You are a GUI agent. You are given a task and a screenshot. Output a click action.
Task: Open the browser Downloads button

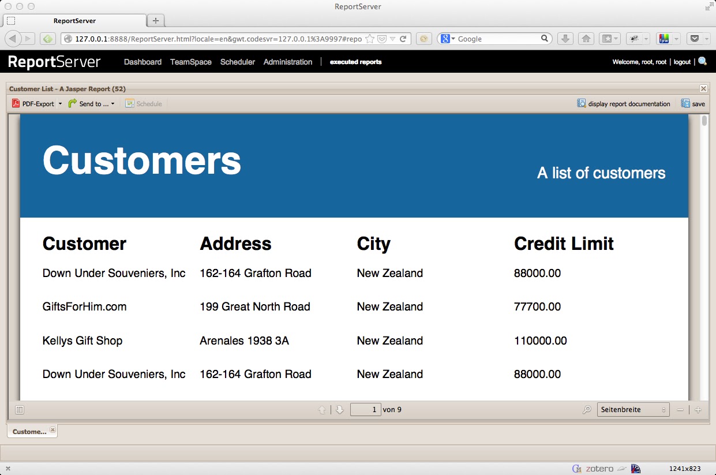tap(566, 39)
